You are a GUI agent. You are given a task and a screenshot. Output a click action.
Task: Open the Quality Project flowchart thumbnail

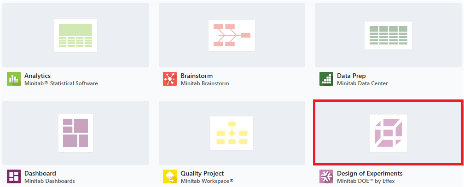pos(232,133)
